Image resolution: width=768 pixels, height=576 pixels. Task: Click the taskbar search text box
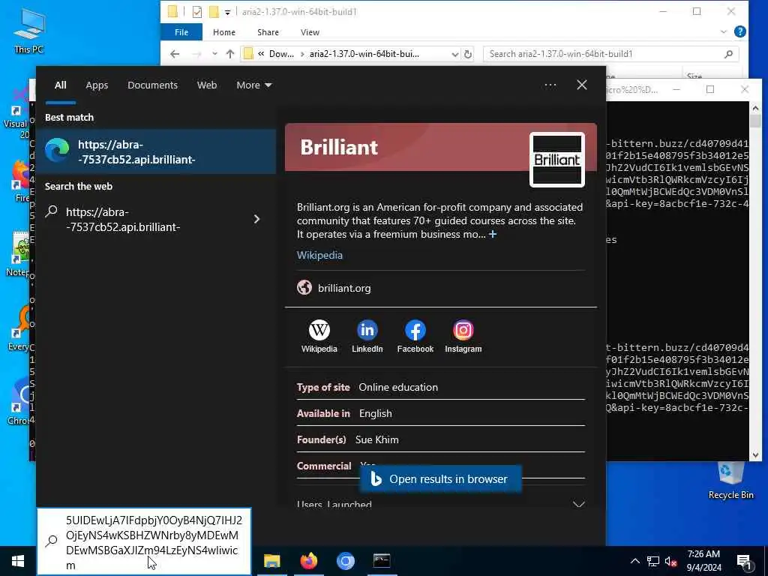tap(144, 541)
